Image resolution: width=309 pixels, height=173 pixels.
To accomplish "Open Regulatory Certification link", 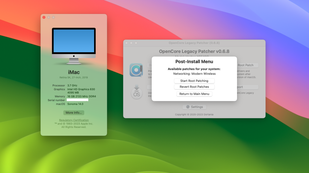I will [x=74, y=120].
